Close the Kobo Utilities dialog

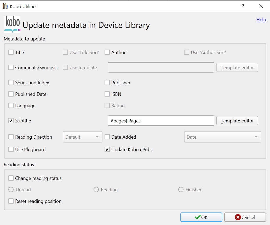(261, 6)
